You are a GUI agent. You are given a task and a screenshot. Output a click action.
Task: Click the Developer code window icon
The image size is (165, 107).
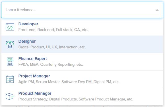click(x=10, y=27)
